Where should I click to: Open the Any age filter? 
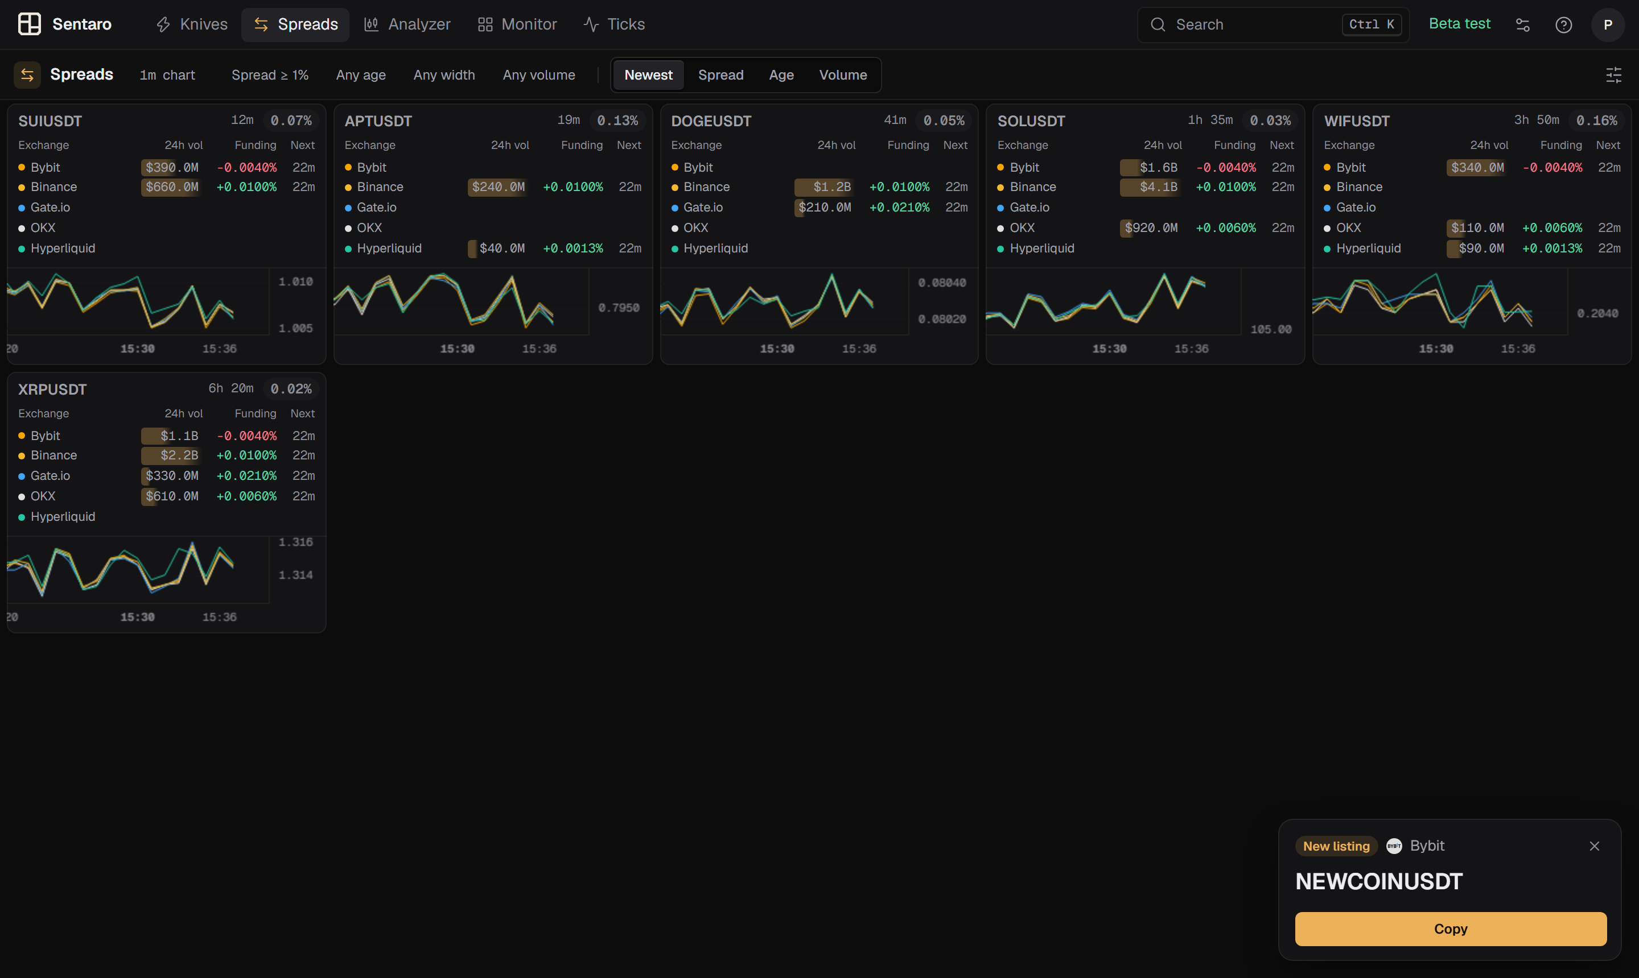click(361, 75)
